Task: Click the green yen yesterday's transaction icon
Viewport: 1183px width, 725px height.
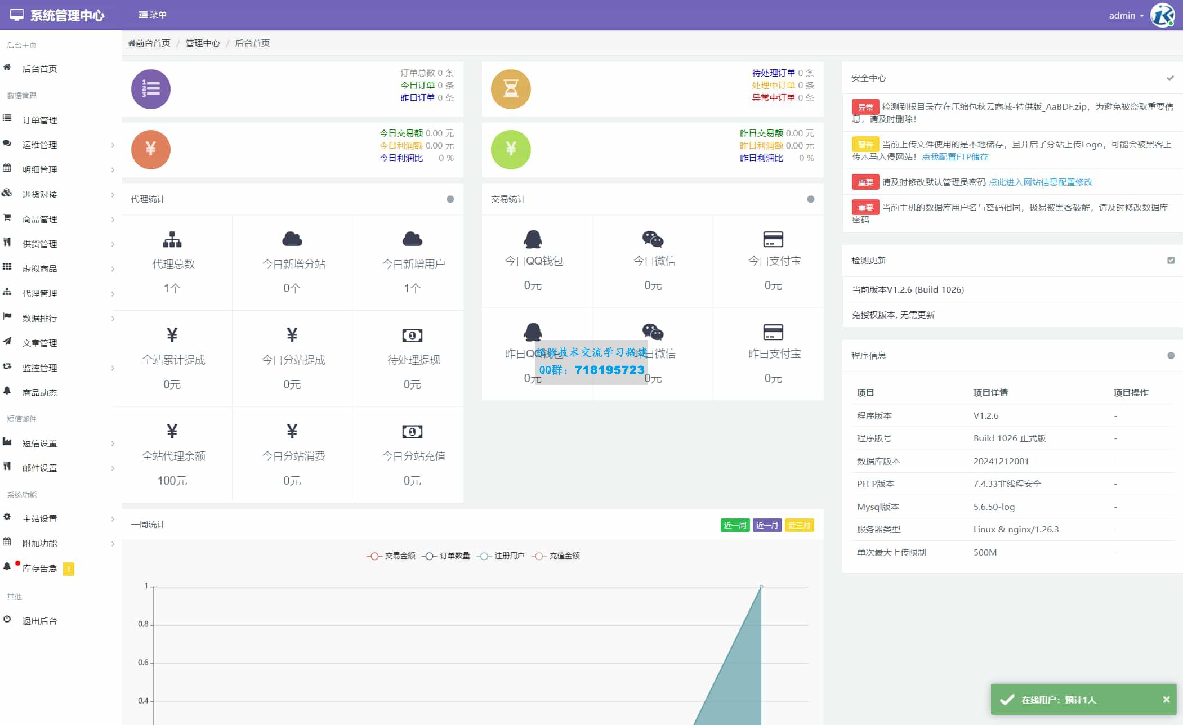Action: 511,149
